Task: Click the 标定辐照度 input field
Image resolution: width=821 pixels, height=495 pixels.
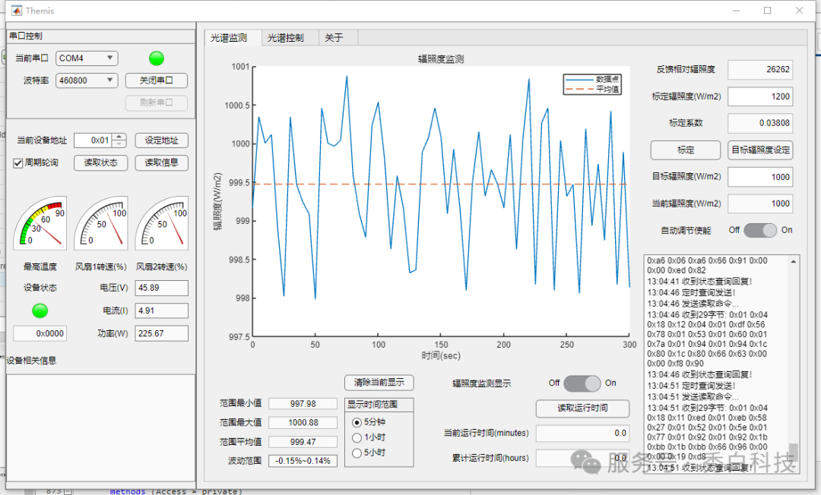Action: [x=760, y=97]
